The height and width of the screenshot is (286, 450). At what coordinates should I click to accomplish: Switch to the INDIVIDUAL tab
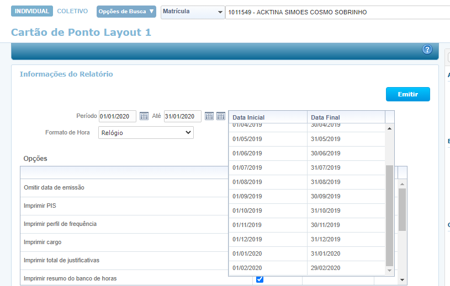32,12
